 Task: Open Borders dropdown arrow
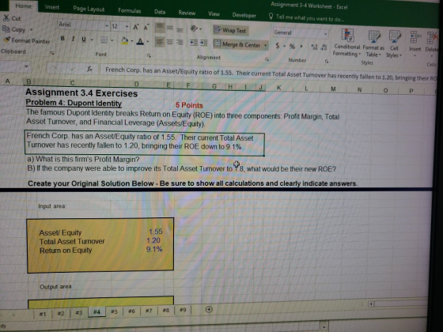[112, 40]
